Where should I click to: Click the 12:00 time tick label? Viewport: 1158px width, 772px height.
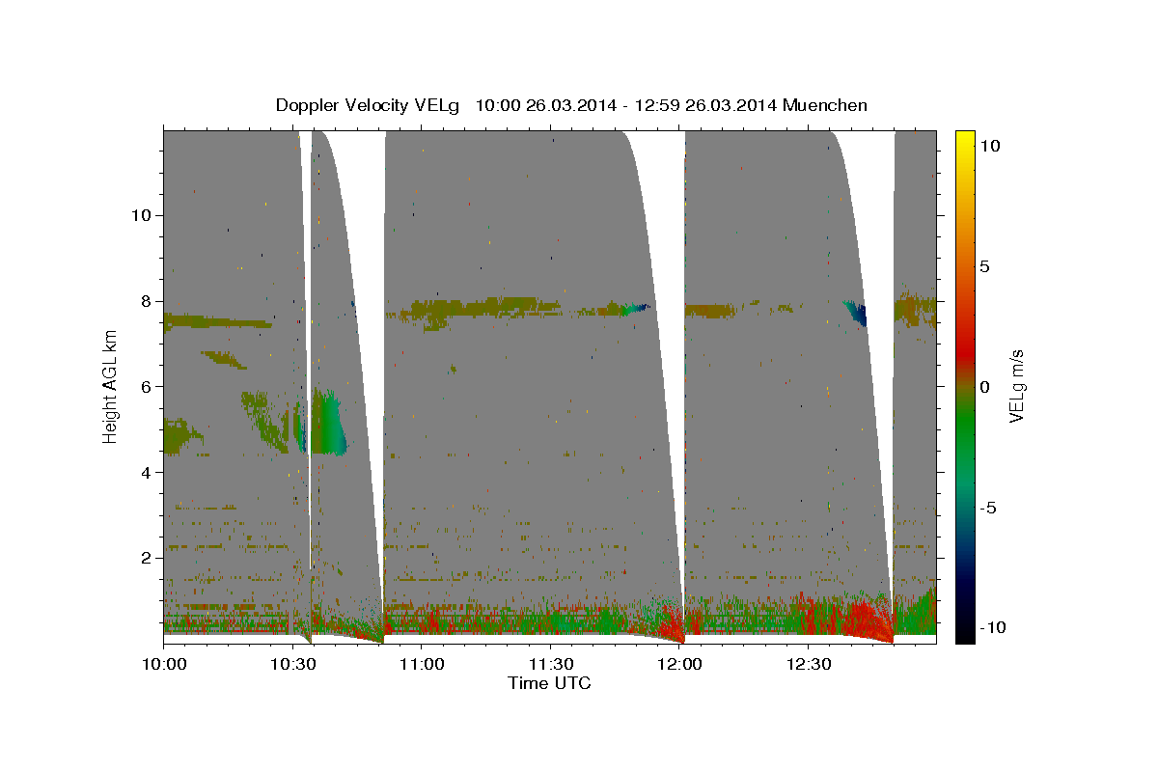pyautogui.click(x=678, y=665)
